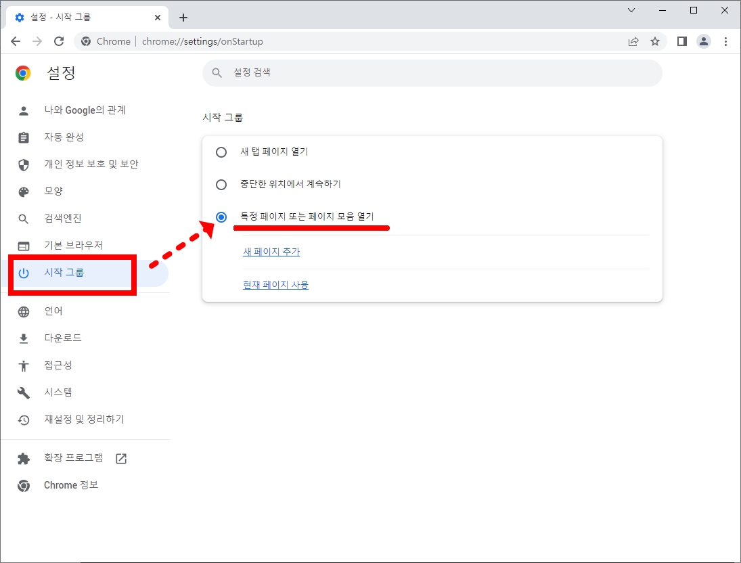Click the profile avatar icon
Image resolution: width=741 pixels, height=563 pixels.
click(704, 41)
